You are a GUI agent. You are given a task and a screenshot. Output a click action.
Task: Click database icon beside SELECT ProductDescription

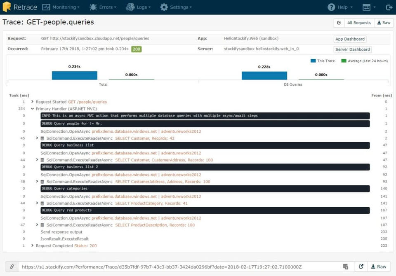point(42,225)
